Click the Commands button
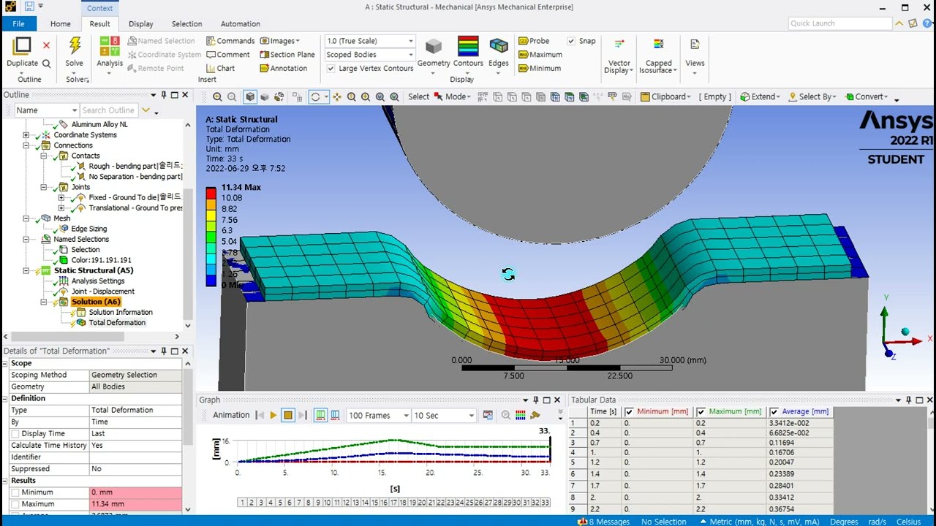The width and height of the screenshot is (936, 526). point(230,41)
